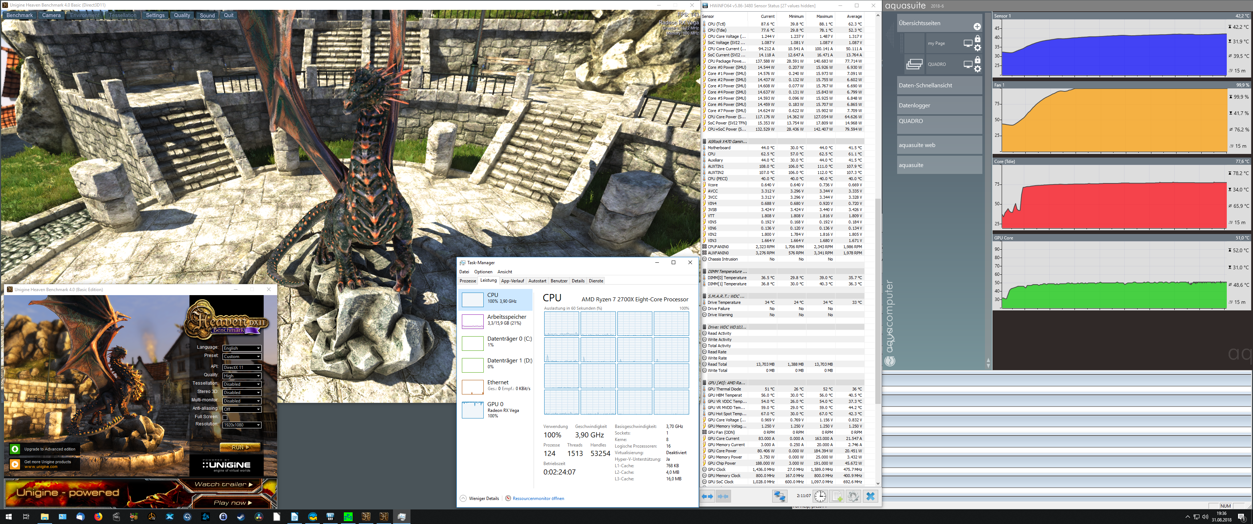Toggle the Full Screen checkbox

(x=225, y=417)
